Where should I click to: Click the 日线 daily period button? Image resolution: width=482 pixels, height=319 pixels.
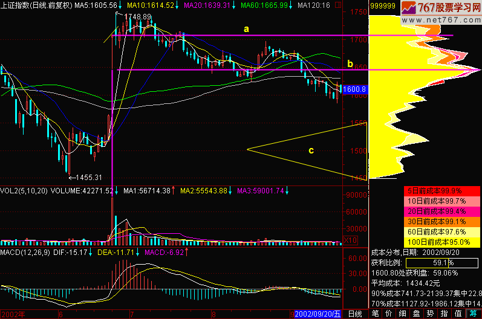tap(356, 314)
